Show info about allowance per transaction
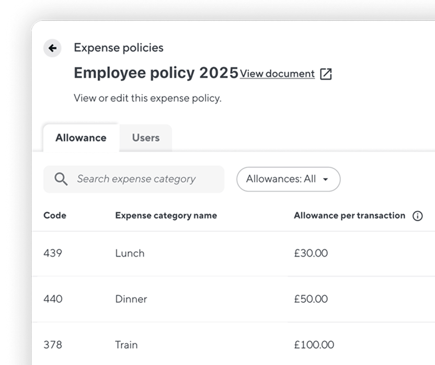This screenshot has width=435, height=365. click(418, 215)
